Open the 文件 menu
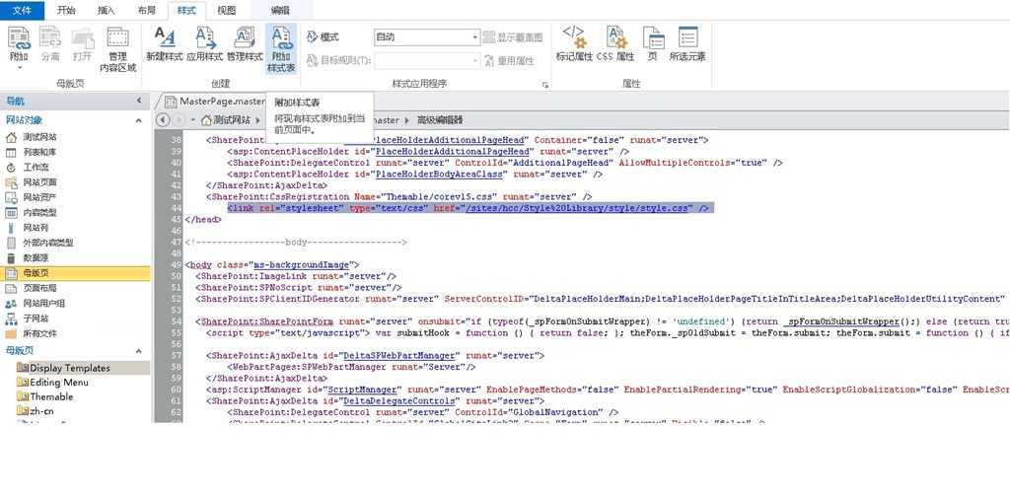Screen dimensions: 1010x496 (x=22, y=10)
